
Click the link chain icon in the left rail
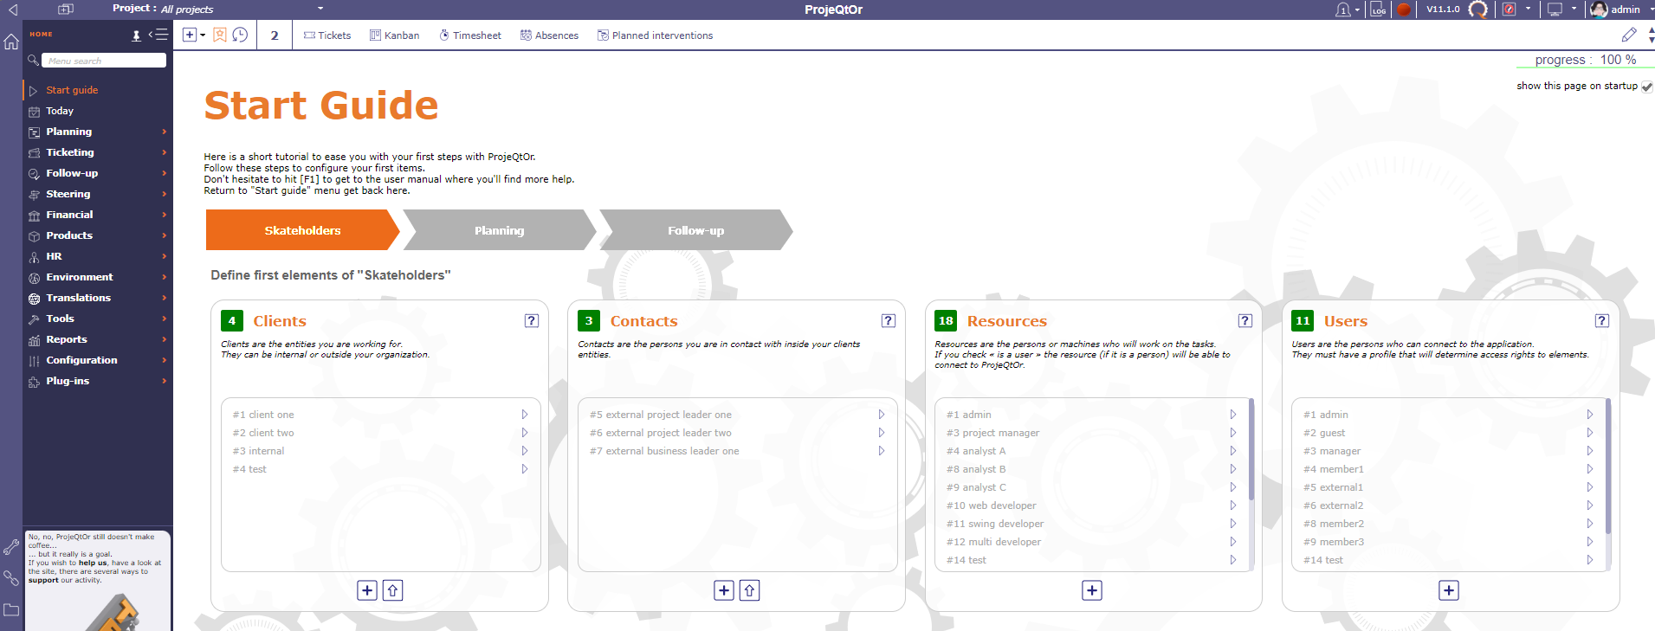pos(11,578)
